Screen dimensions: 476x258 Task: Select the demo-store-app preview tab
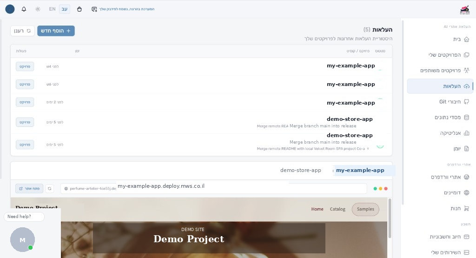[x=301, y=170]
